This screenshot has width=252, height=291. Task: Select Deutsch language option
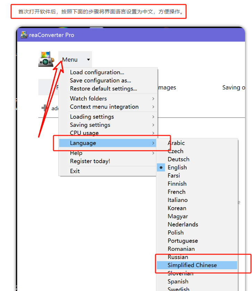(197, 159)
